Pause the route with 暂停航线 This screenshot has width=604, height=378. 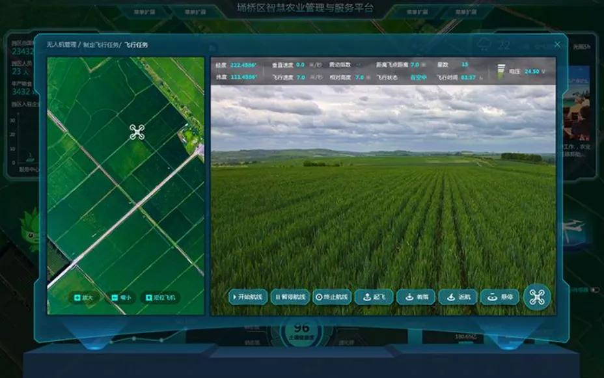pyautogui.click(x=290, y=297)
